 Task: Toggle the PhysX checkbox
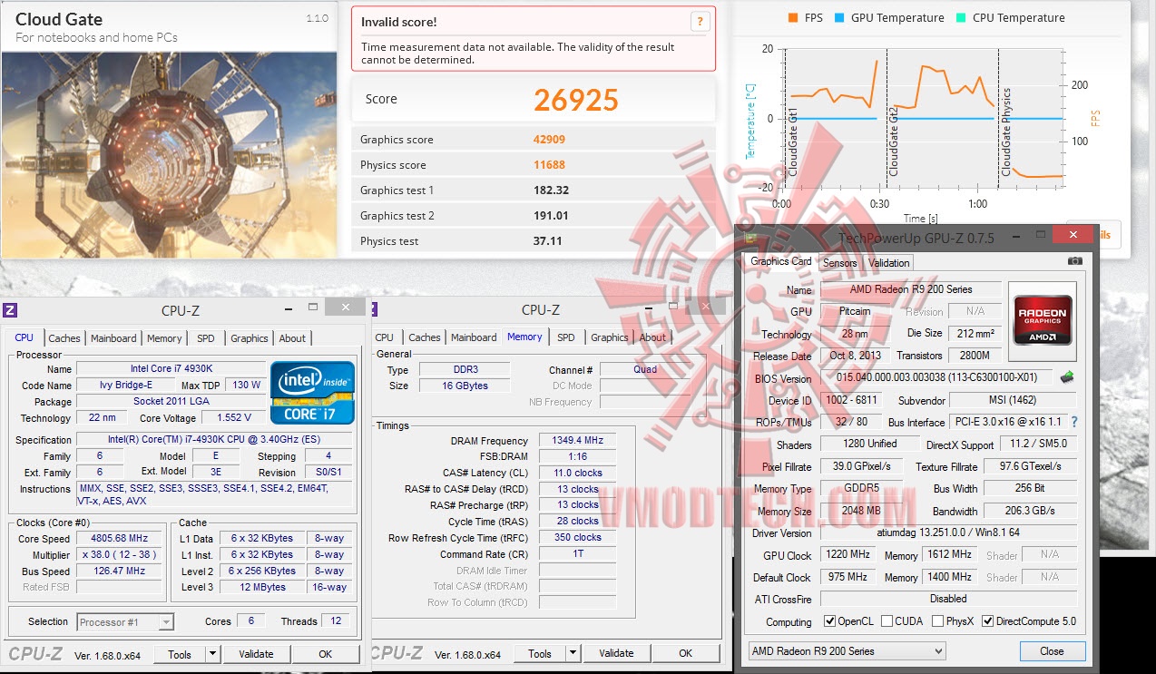click(x=938, y=621)
